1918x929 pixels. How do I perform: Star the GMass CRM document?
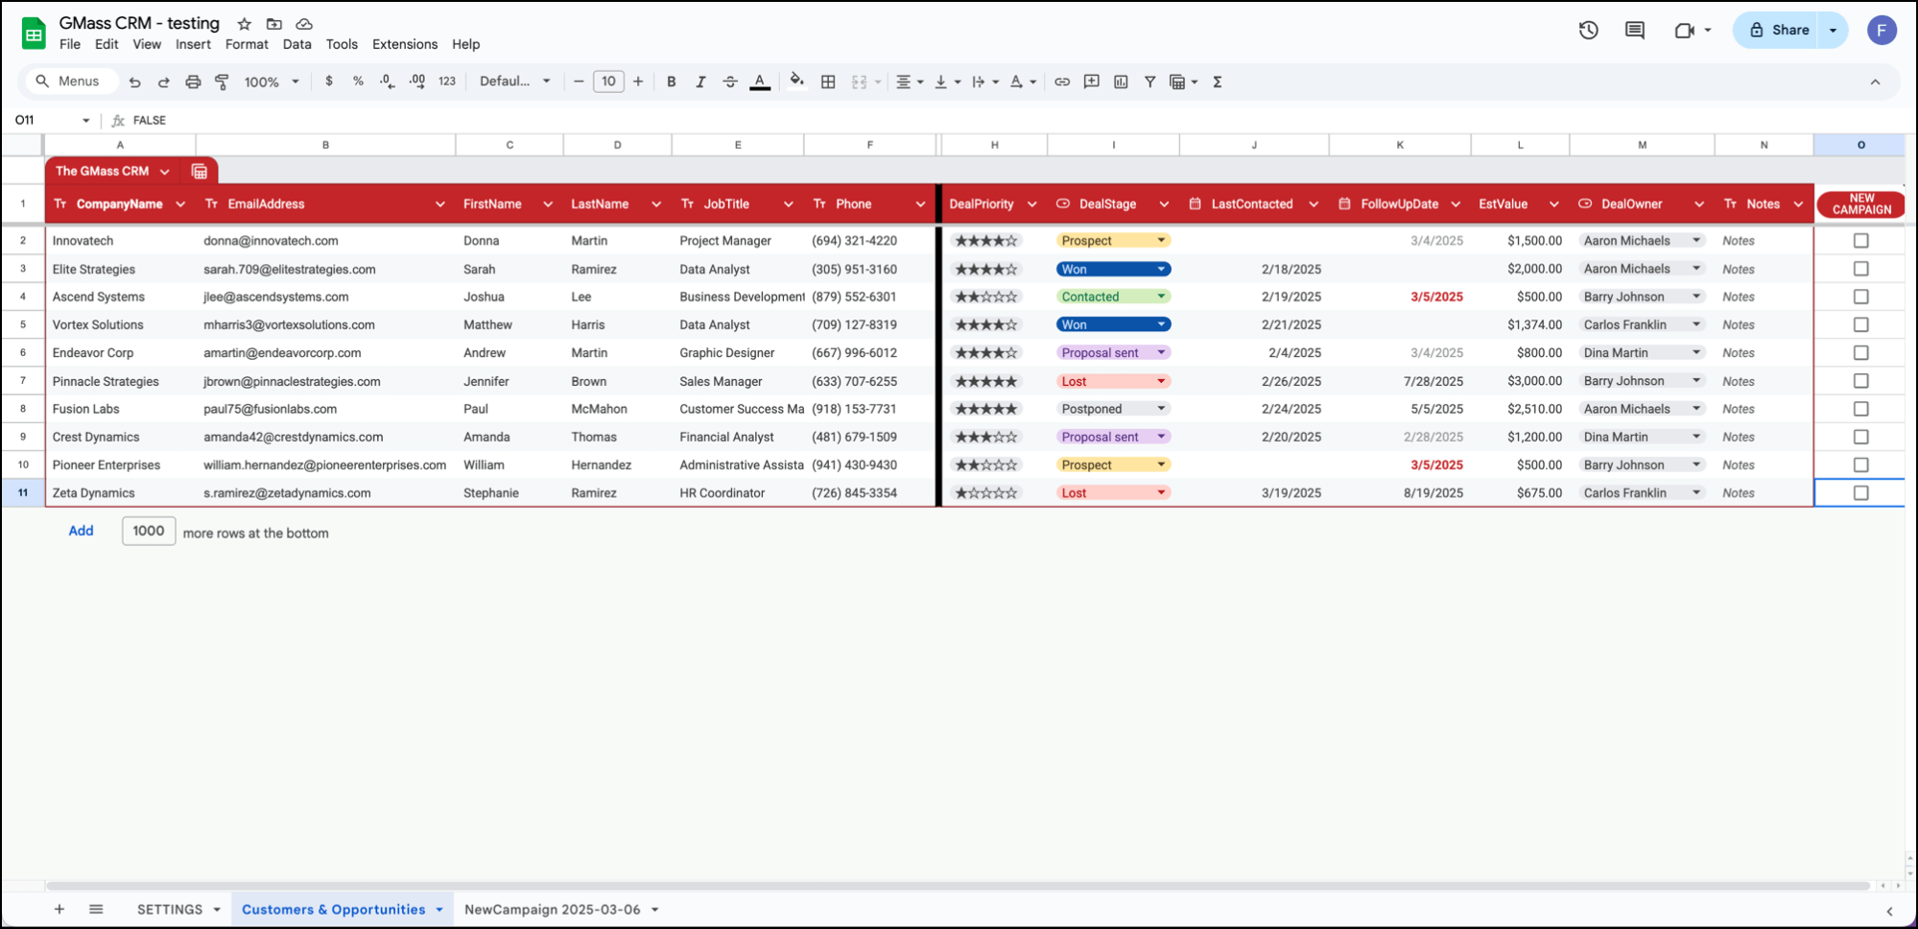tap(245, 23)
